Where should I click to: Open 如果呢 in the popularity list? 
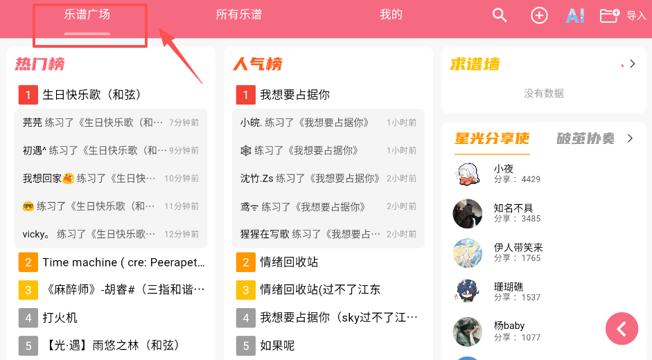(277, 345)
